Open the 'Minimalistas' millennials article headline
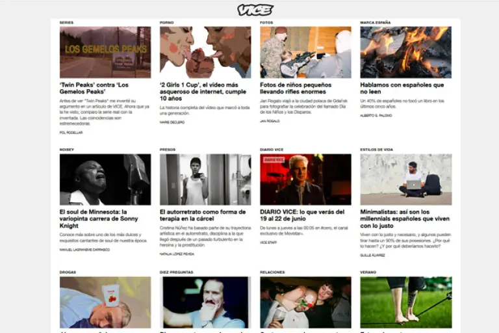Screen dimensions: 499x333 (405, 219)
